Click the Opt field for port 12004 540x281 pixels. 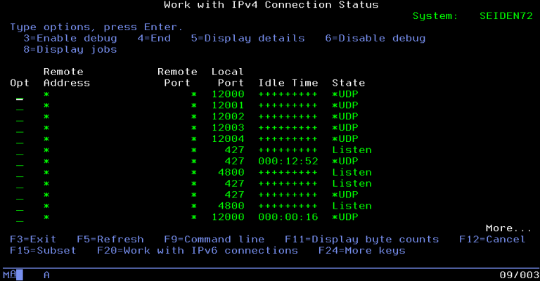[20, 139]
